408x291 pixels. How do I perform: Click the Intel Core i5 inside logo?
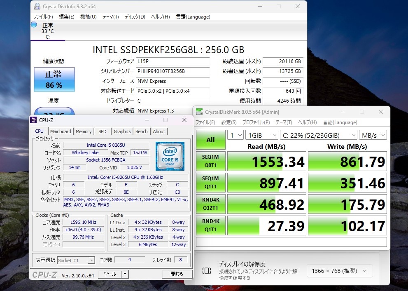[x=170, y=156]
